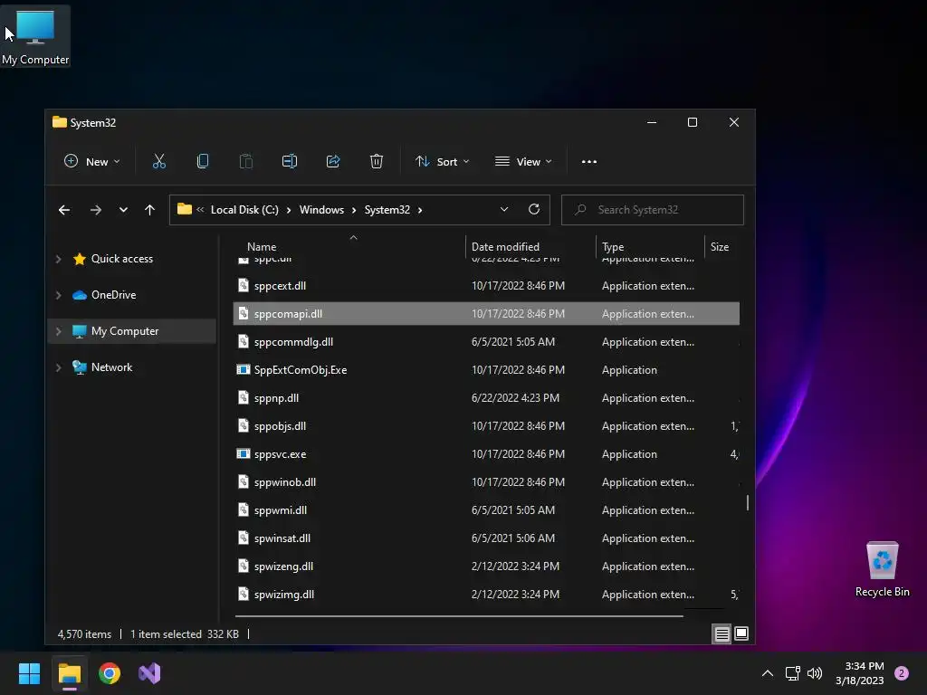
Task: Select the sppcext.dll file
Action: pos(486,286)
